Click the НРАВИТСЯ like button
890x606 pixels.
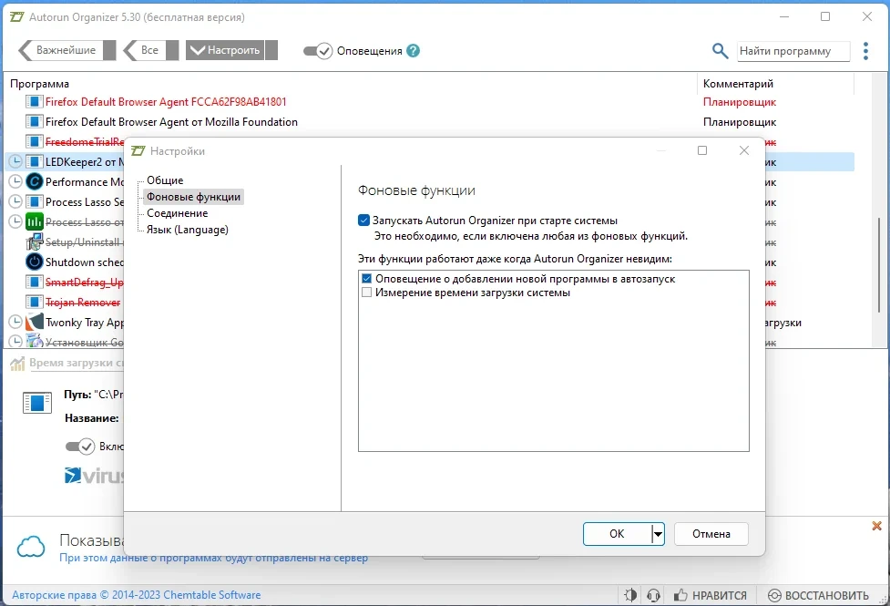click(x=710, y=595)
